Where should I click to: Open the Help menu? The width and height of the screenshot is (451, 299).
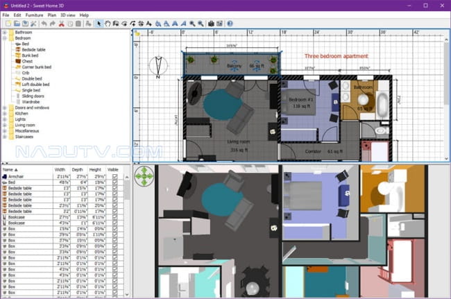coord(84,15)
